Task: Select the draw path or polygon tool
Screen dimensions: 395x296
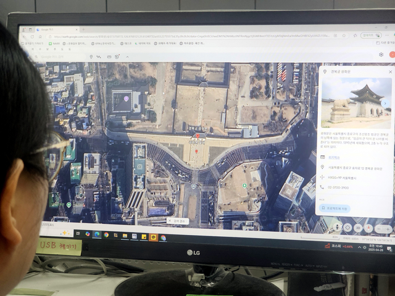Action: click(99, 57)
